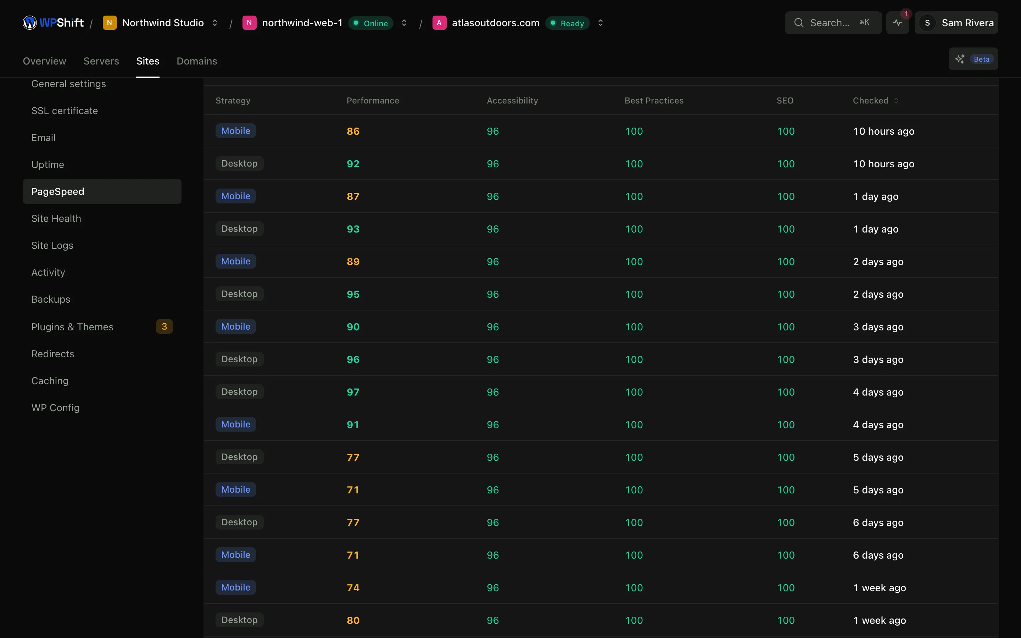Viewport: 1021px width, 638px height.
Task: Expand the Northwind Studio team switcher
Action: [215, 23]
